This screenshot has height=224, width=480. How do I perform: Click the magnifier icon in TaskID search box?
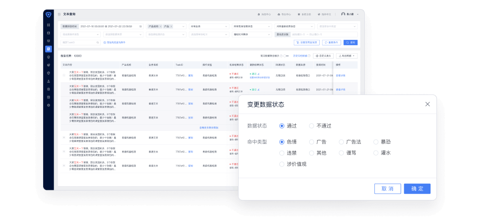click(97, 43)
